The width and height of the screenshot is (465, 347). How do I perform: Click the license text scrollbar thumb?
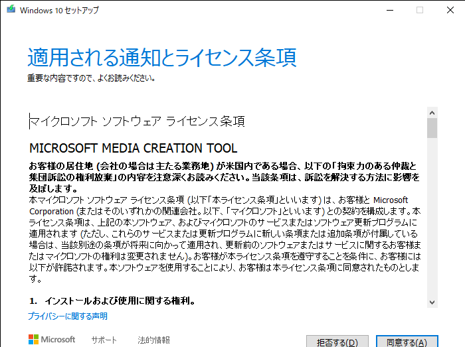pyautogui.click(x=432, y=128)
